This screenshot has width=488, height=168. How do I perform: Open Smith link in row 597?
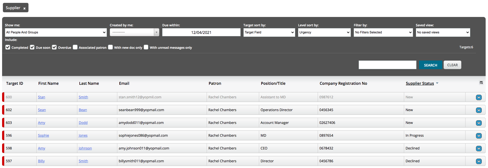pyautogui.click(x=83, y=161)
